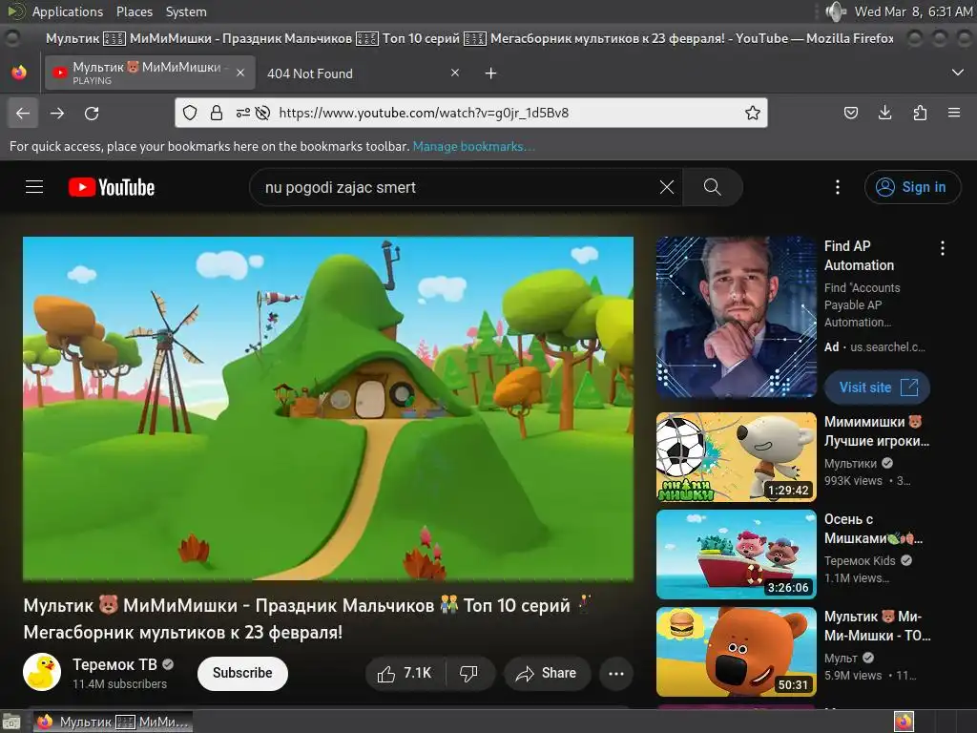This screenshot has width=977, height=733.
Task: Share the video via Share button
Action: (x=547, y=673)
